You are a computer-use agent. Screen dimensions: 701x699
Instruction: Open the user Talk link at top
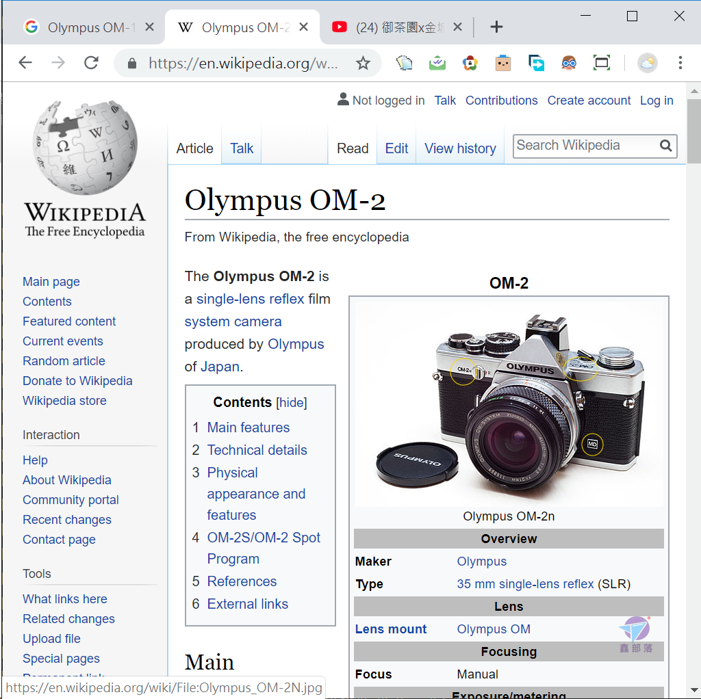pos(445,101)
